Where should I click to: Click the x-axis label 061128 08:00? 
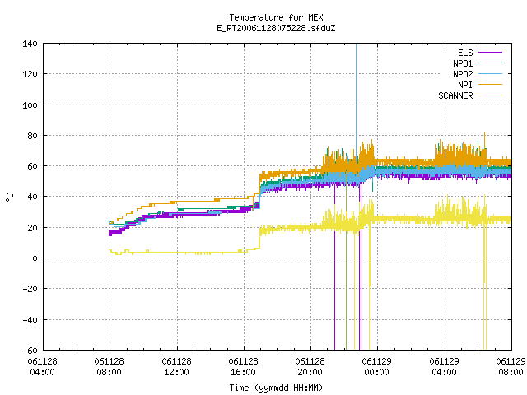110,367
